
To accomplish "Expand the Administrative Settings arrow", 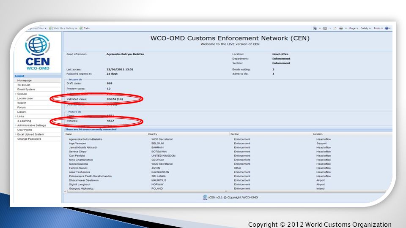I will point(16,125).
